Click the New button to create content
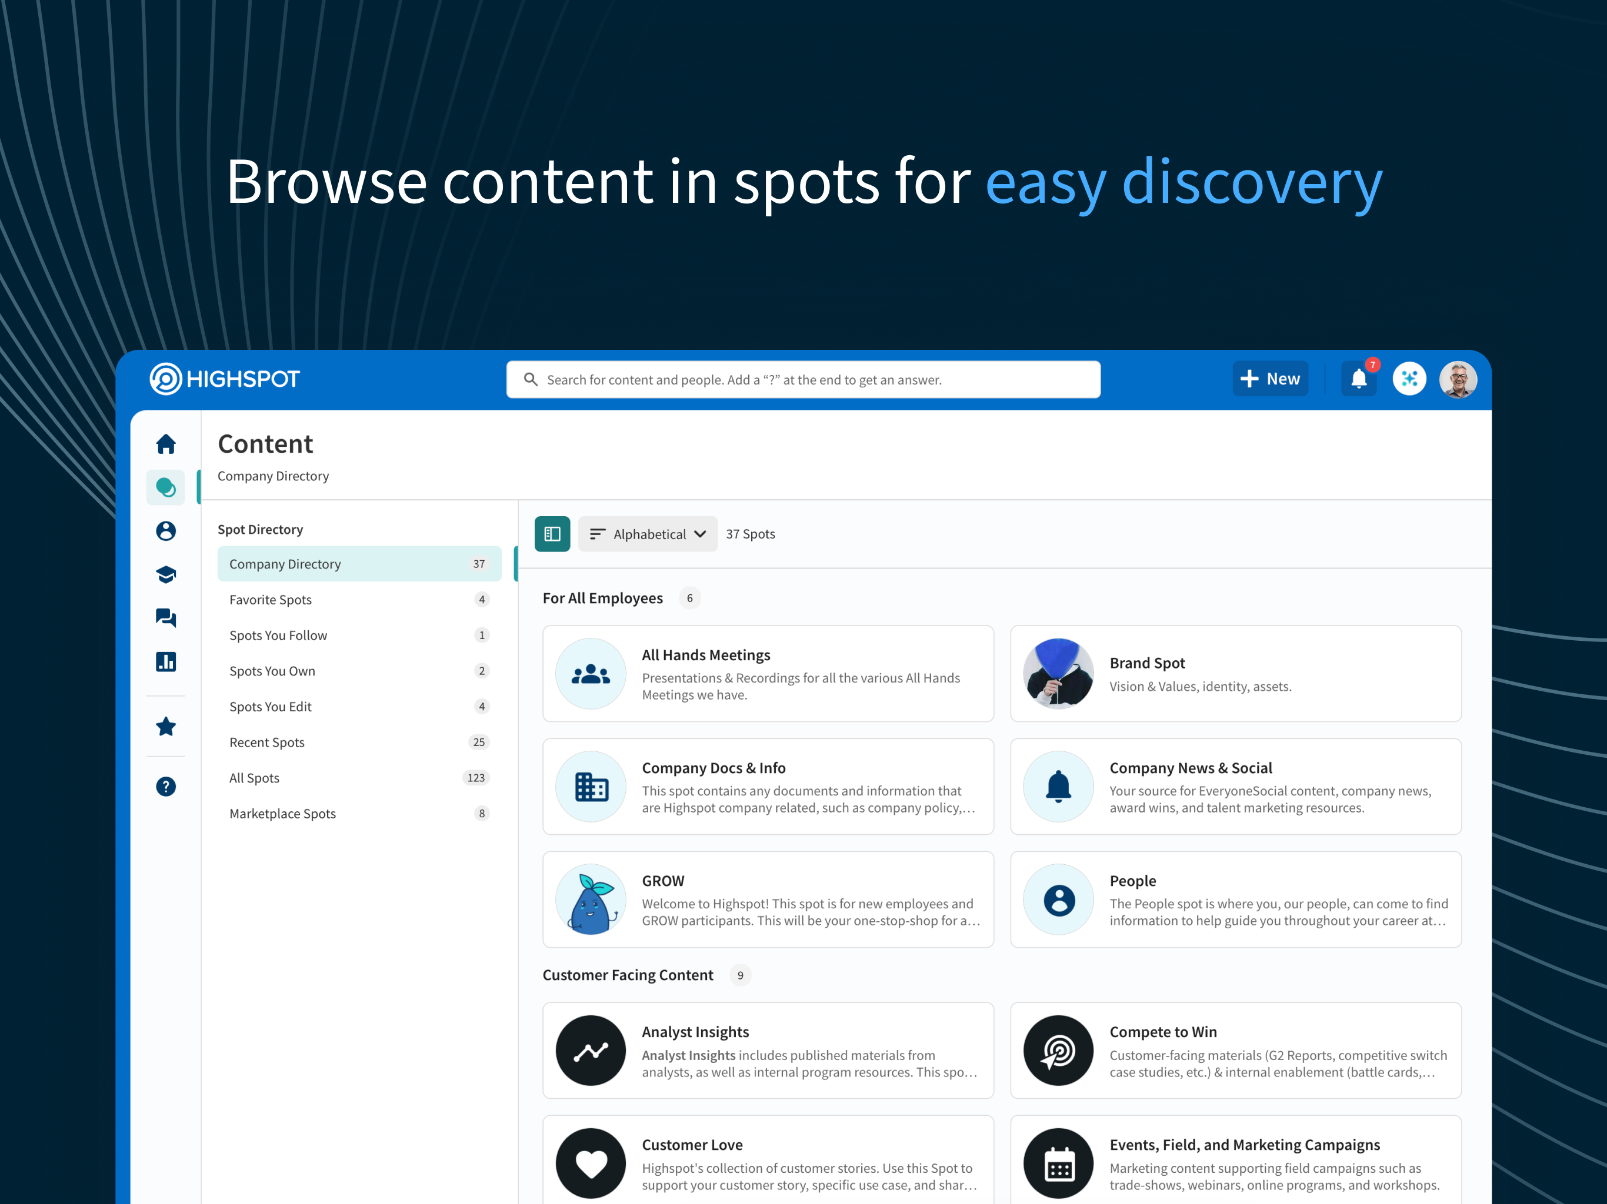The height and width of the screenshot is (1204, 1607). point(1270,379)
